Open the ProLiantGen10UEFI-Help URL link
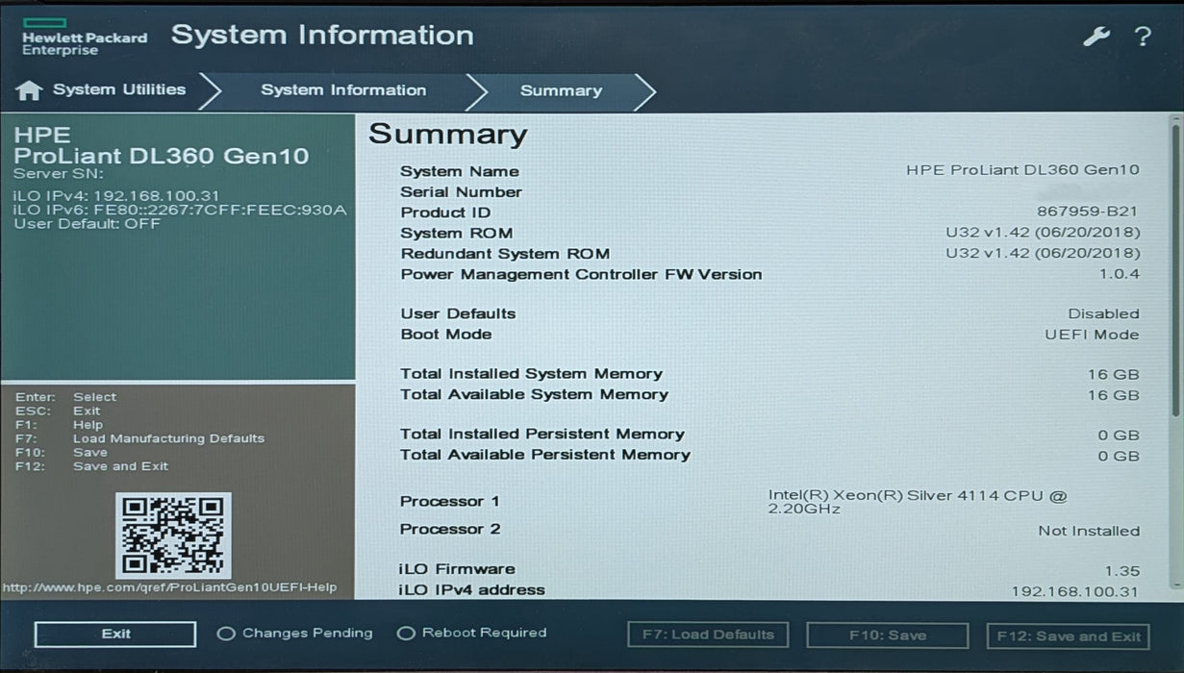This screenshot has height=673, width=1184. (170, 587)
